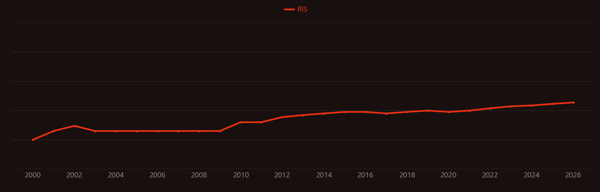Click the 2022 x-axis label
600x192 pixels.
click(x=490, y=175)
